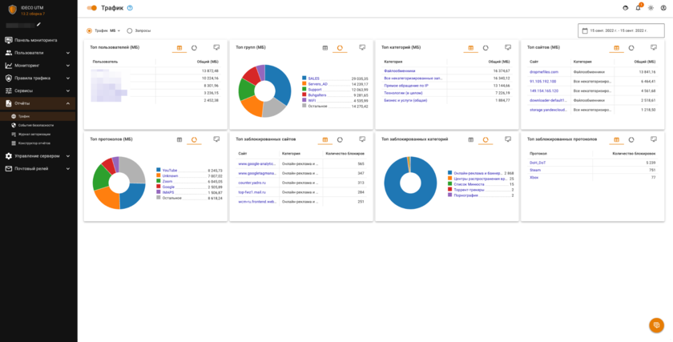Open help icon next to Трафик title

pos(130,8)
